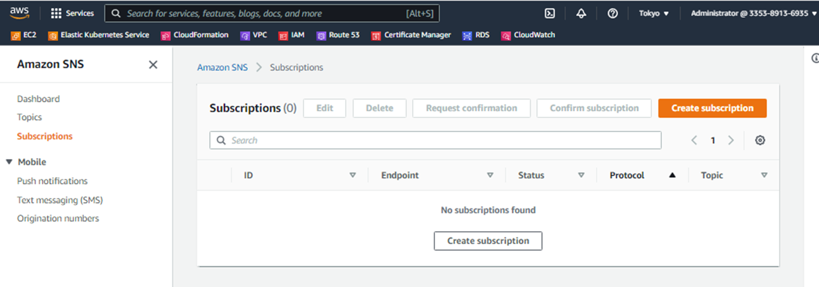Open Push notifications
819x287 pixels.
point(52,181)
